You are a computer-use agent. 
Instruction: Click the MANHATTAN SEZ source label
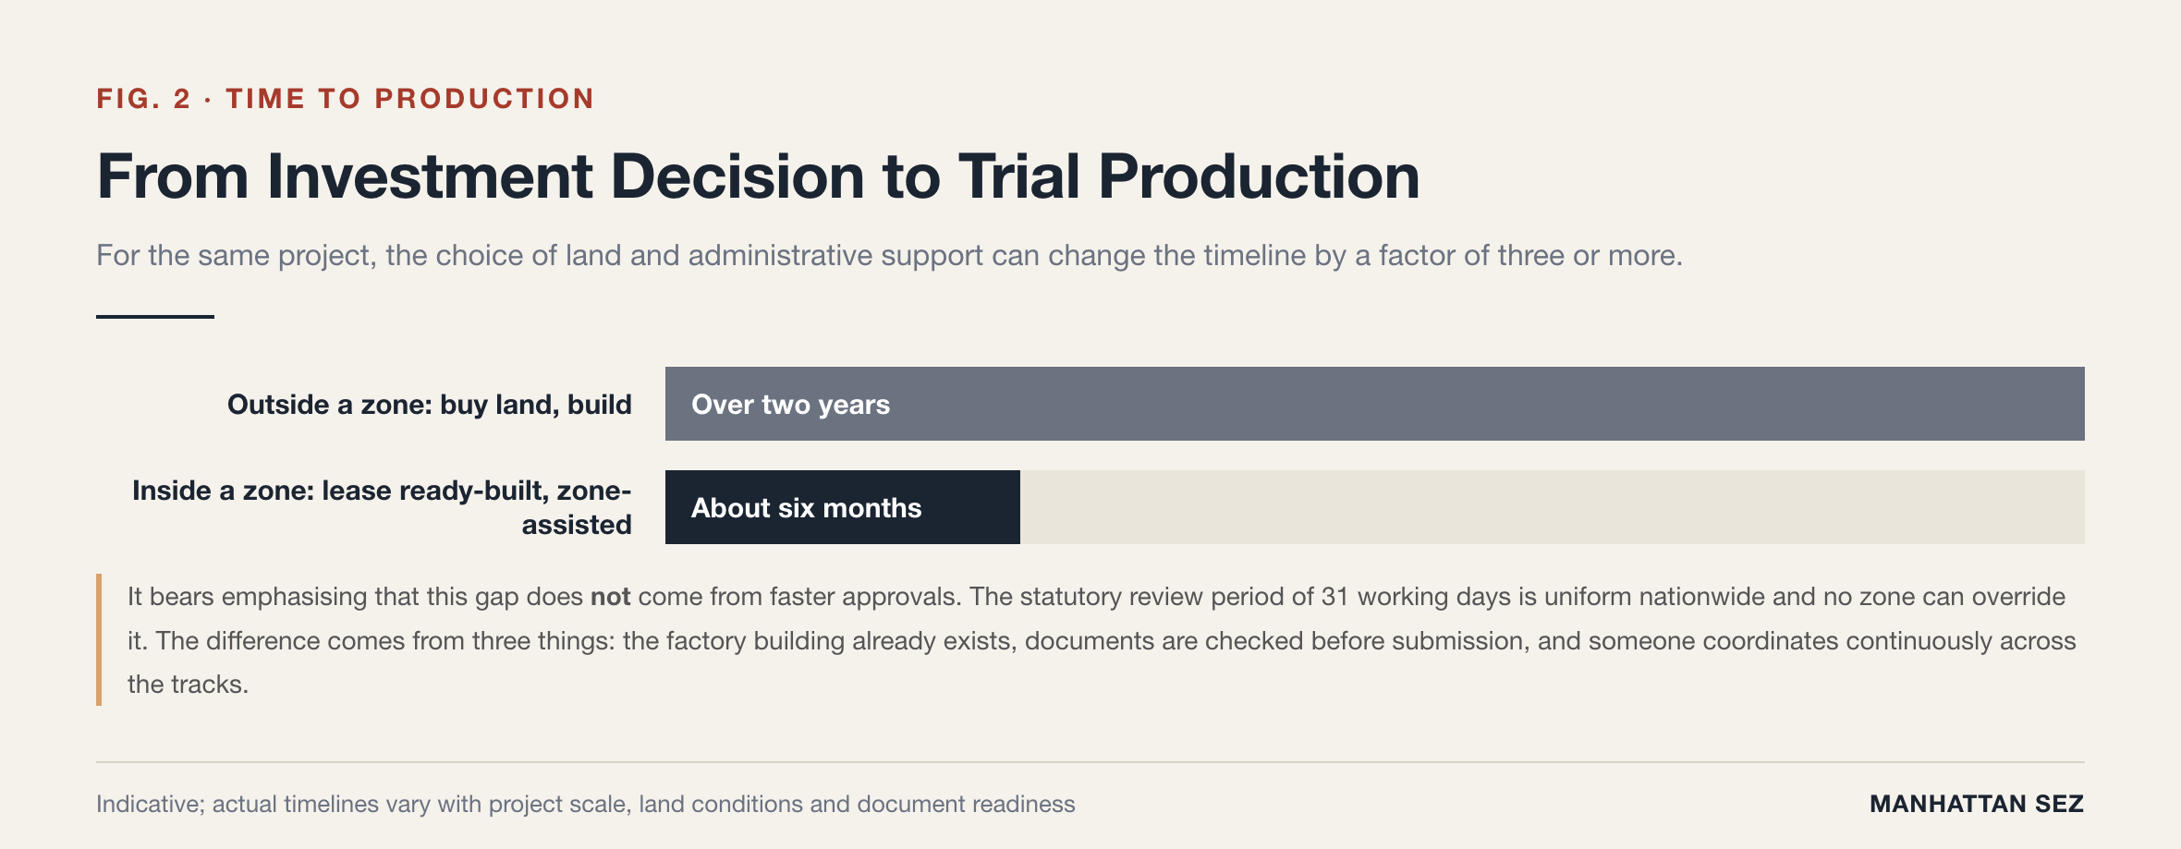click(x=1977, y=804)
